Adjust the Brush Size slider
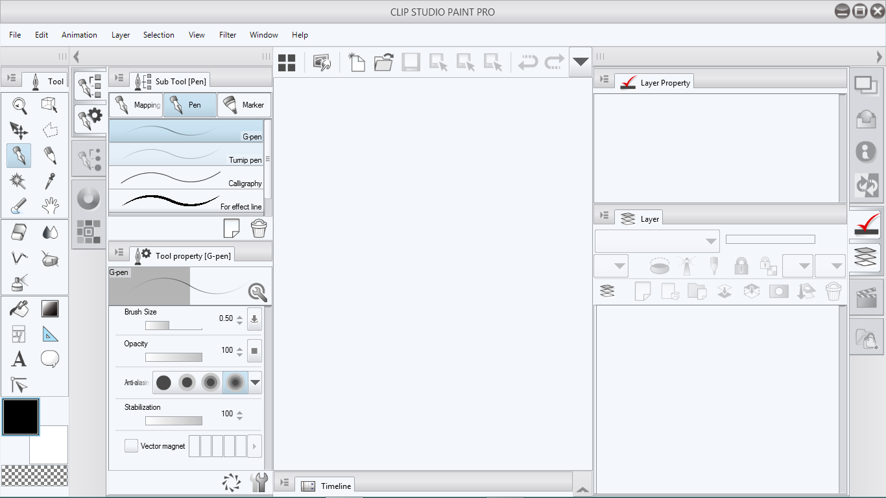 point(173,326)
